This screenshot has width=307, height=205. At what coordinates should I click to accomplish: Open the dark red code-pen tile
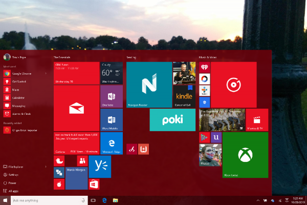coord(132,149)
